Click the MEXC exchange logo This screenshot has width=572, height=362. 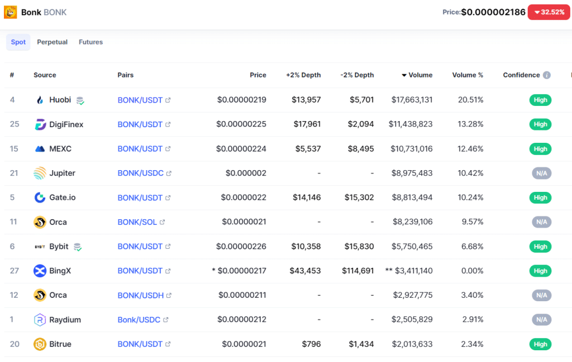tap(40, 149)
